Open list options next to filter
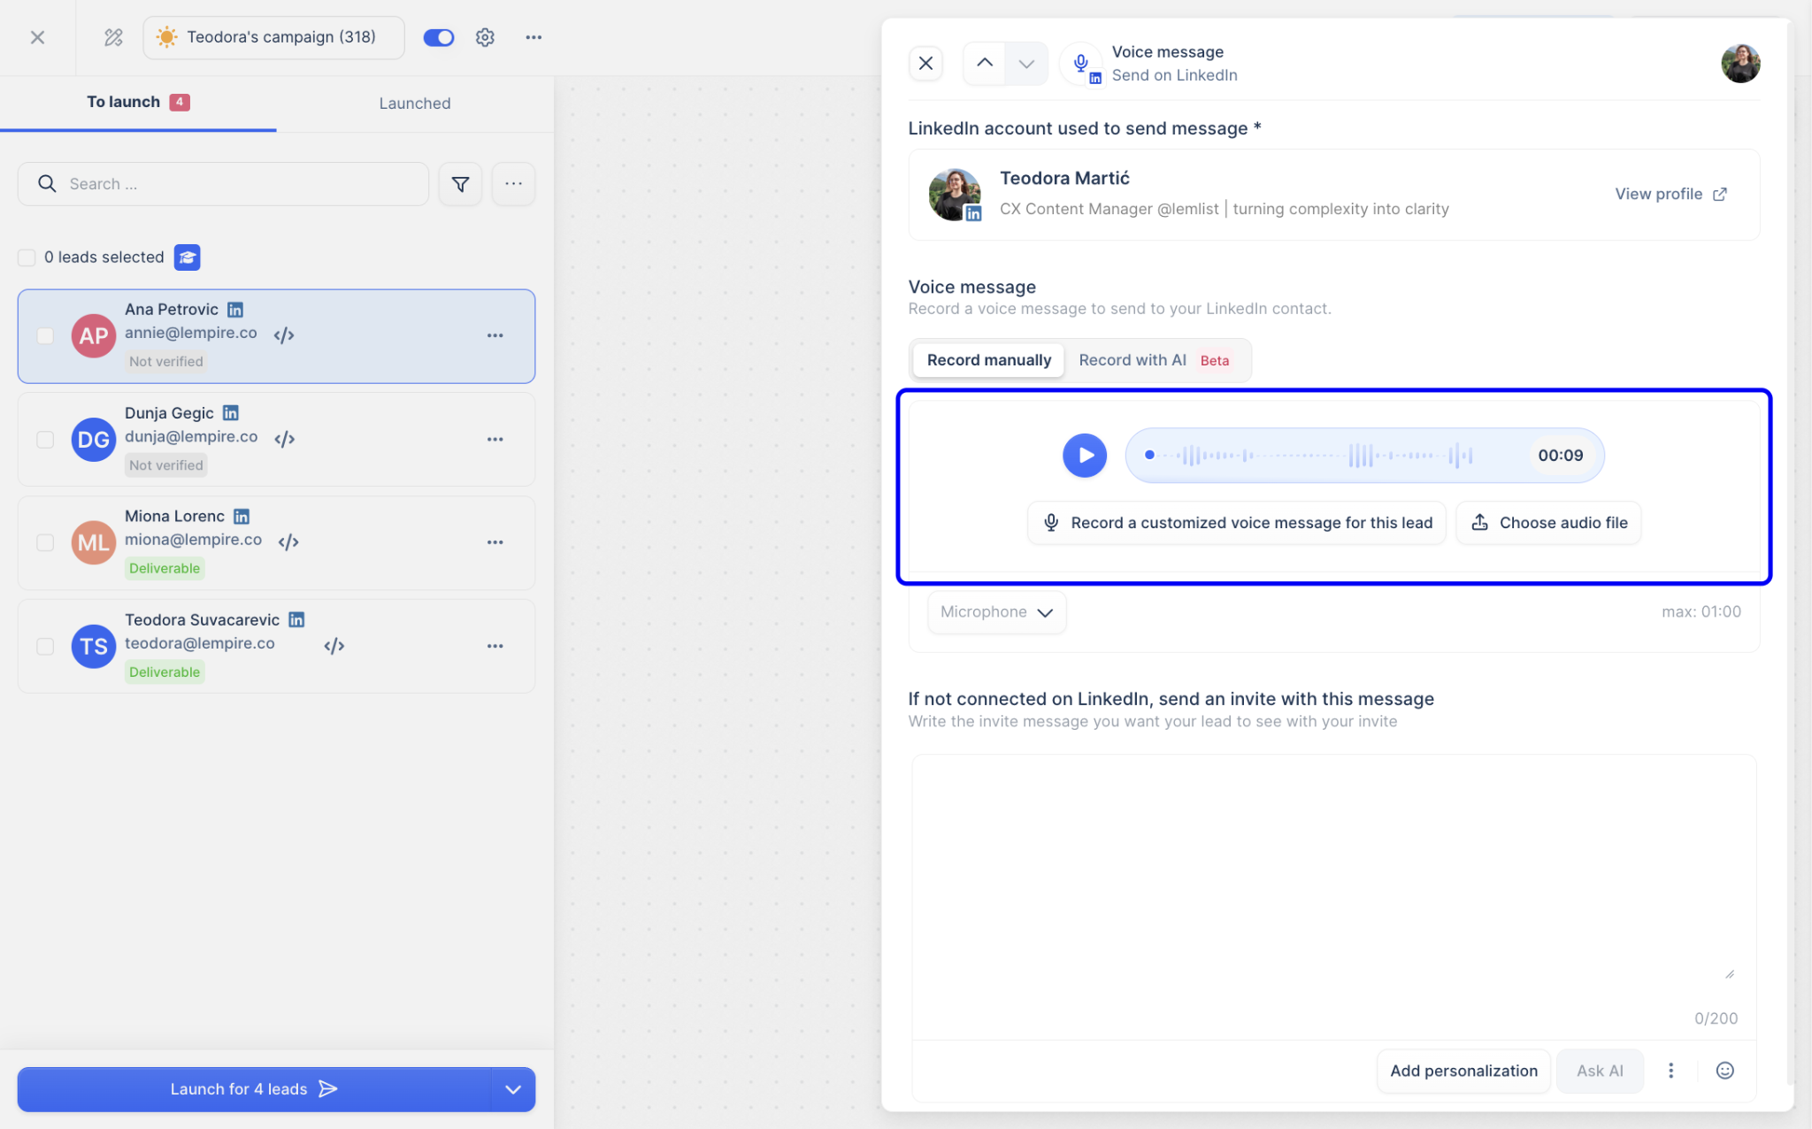Image resolution: width=1812 pixels, height=1129 pixels. [x=513, y=184]
